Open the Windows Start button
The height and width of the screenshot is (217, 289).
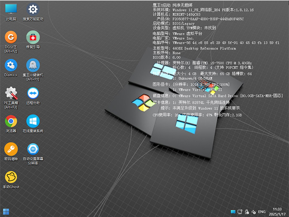coord(6,212)
